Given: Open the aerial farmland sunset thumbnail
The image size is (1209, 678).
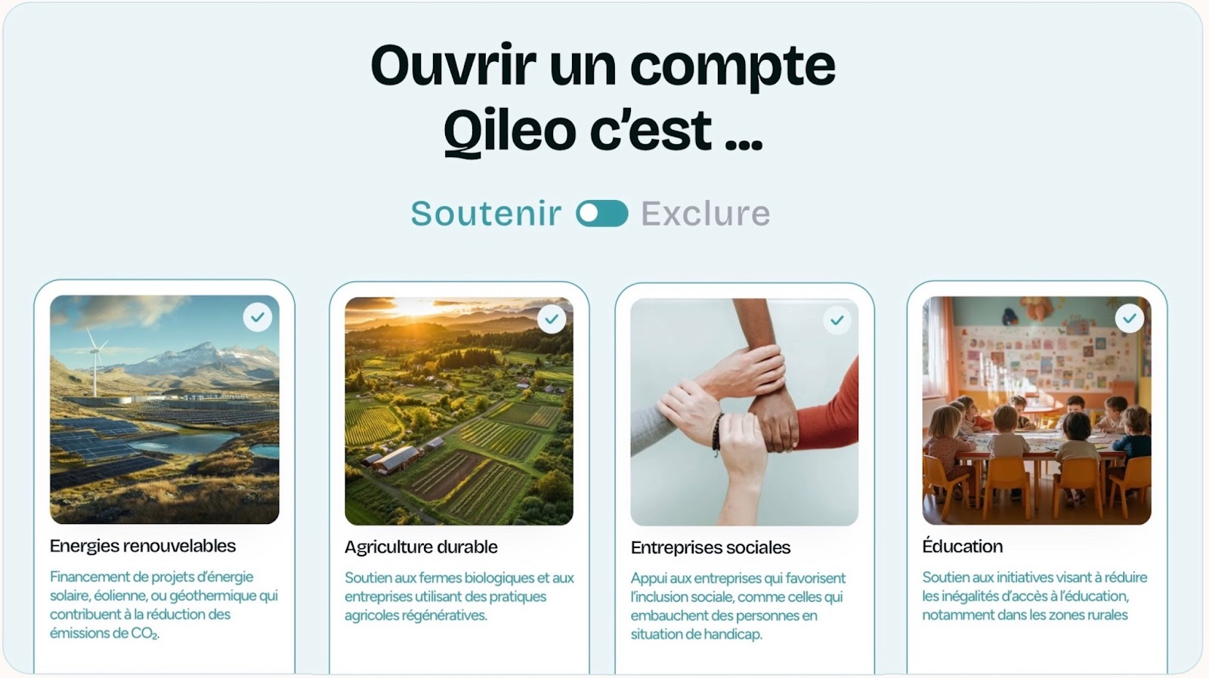Looking at the screenshot, I should (x=459, y=411).
